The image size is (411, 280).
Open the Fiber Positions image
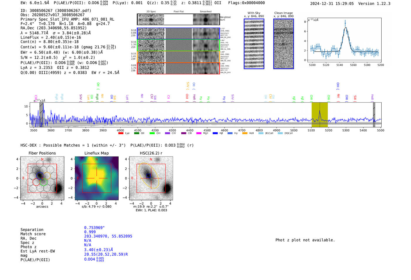tap(42, 178)
